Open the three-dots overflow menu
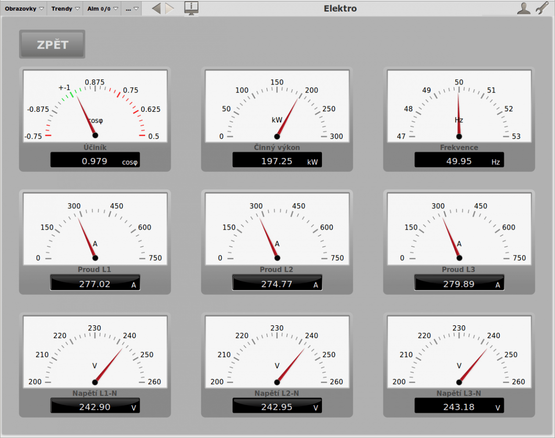Image resolution: width=555 pixels, height=438 pixels. pos(131,9)
